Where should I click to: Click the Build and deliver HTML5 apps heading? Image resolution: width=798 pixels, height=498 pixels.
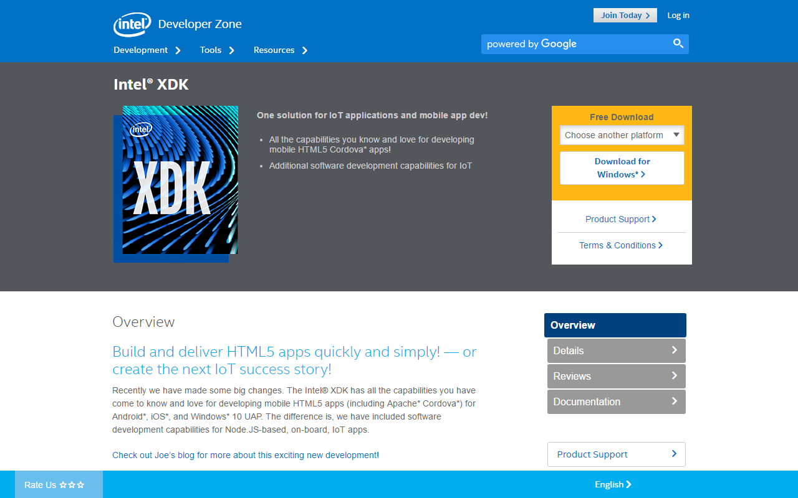click(294, 360)
